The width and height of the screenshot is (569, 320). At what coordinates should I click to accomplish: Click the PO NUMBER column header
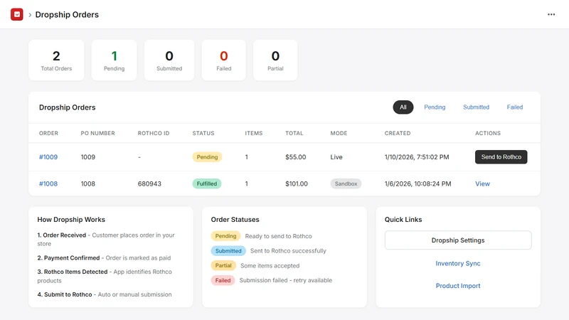pyautogui.click(x=97, y=133)
